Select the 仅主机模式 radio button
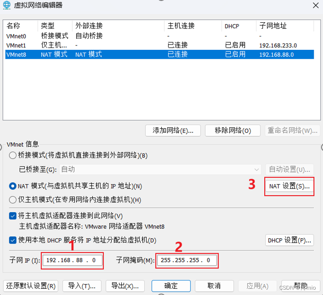323x295 pixels. [13, 200]
